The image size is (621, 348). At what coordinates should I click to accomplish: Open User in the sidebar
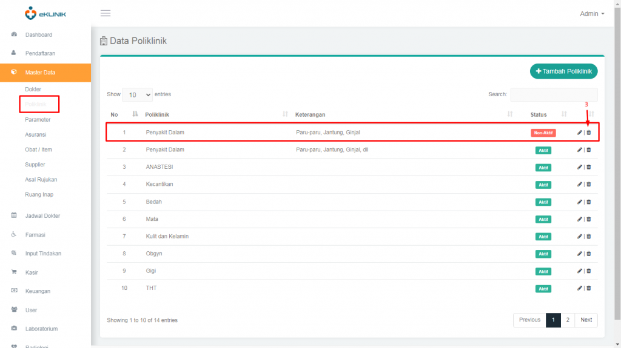[x=31, y=310]
